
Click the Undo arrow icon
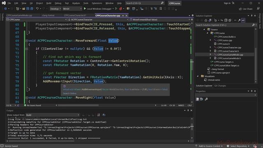point(37,9)
